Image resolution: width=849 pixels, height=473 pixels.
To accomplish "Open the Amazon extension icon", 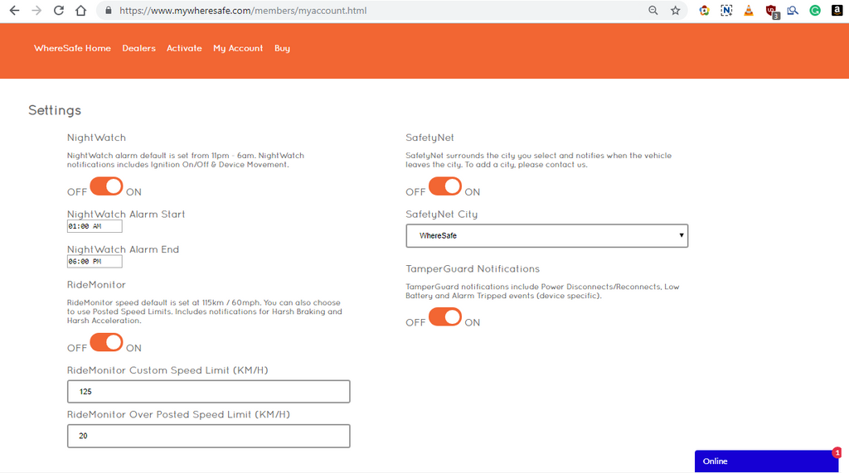I will tap(837, 10).
